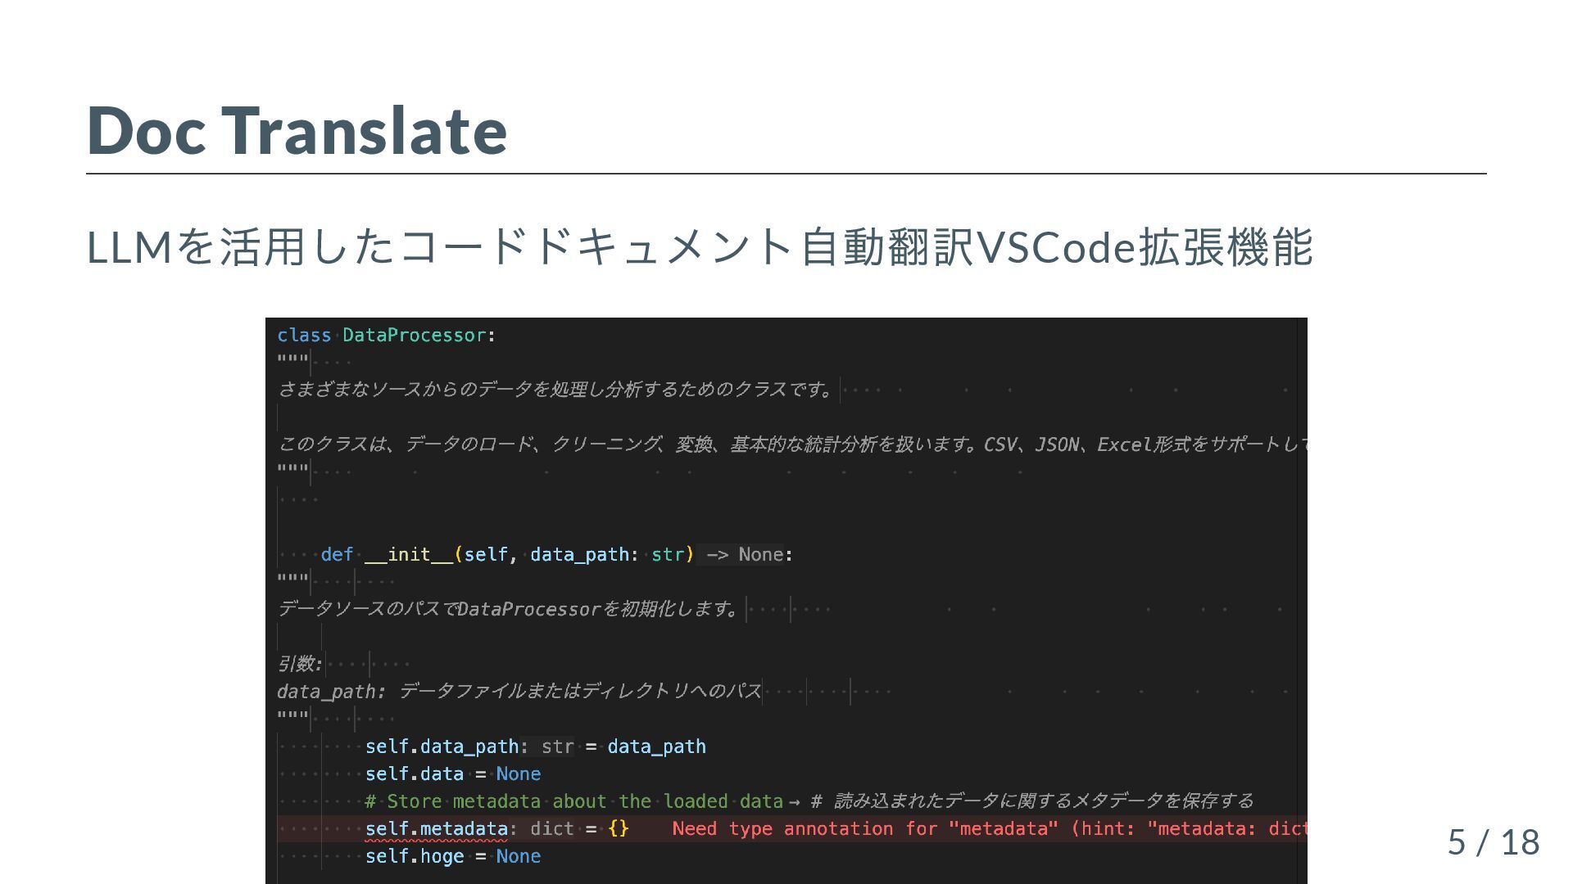Select the Japanese subtitle about the VSCode extension
Viewport: 1573px width, 884px height.
tap(699, 247)
